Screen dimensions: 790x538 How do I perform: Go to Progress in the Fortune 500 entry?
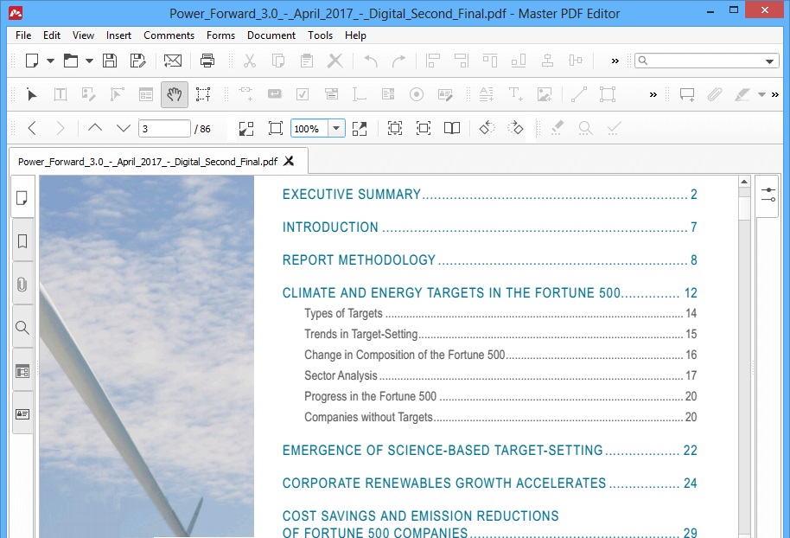(500, 396)
